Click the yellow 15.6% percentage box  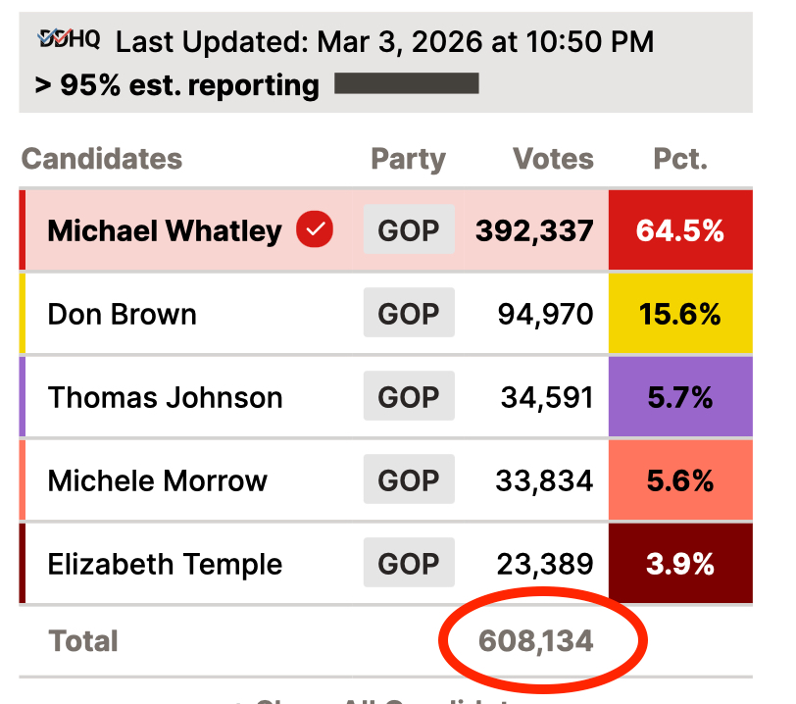680,314
